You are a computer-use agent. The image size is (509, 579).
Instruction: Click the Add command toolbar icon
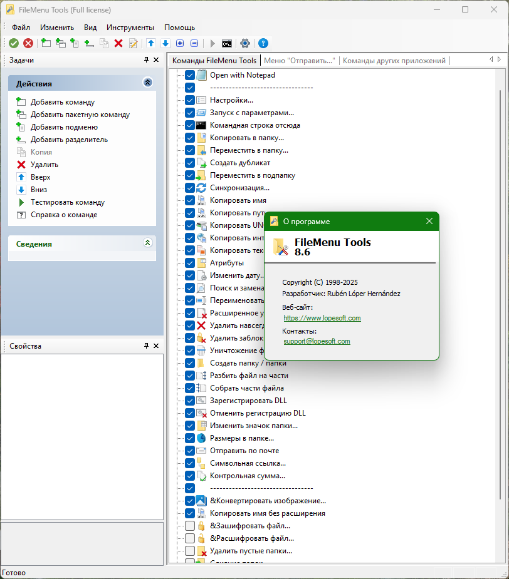tap(46, 43)
